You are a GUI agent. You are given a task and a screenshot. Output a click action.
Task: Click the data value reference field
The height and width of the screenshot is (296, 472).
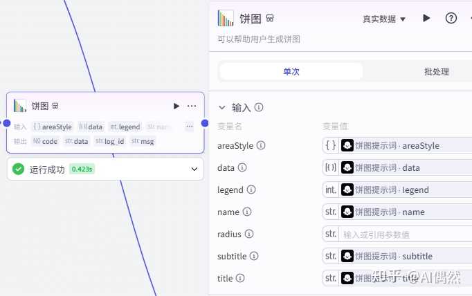(x=405, y=167)
